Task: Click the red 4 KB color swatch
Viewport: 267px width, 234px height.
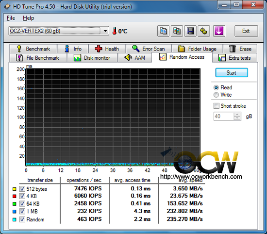Action: pos(14,196)
